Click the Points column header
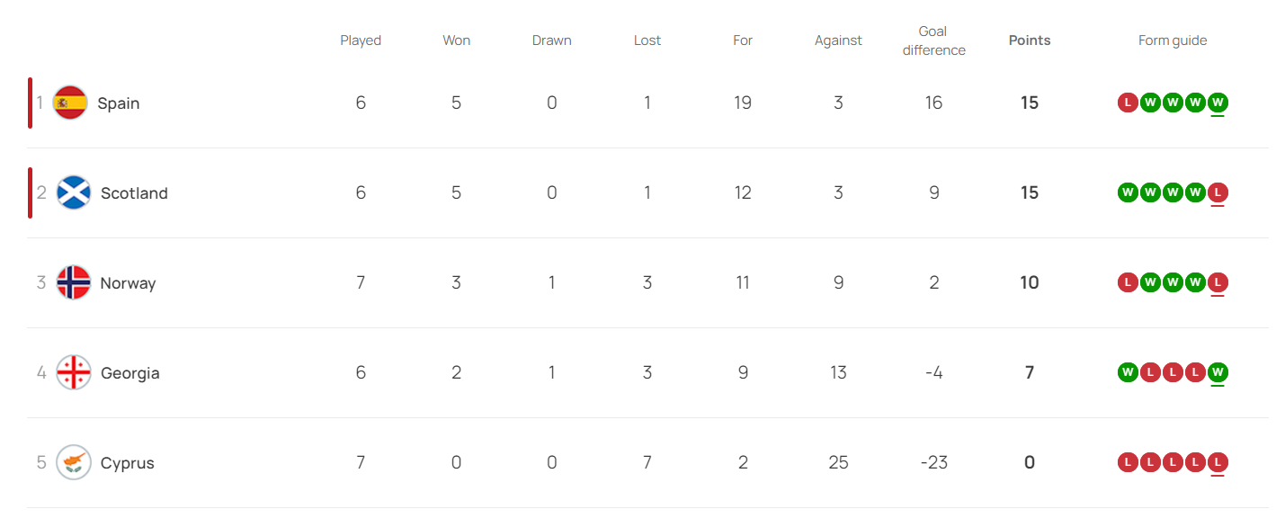1285x527 pixels. pos(1030,40)
